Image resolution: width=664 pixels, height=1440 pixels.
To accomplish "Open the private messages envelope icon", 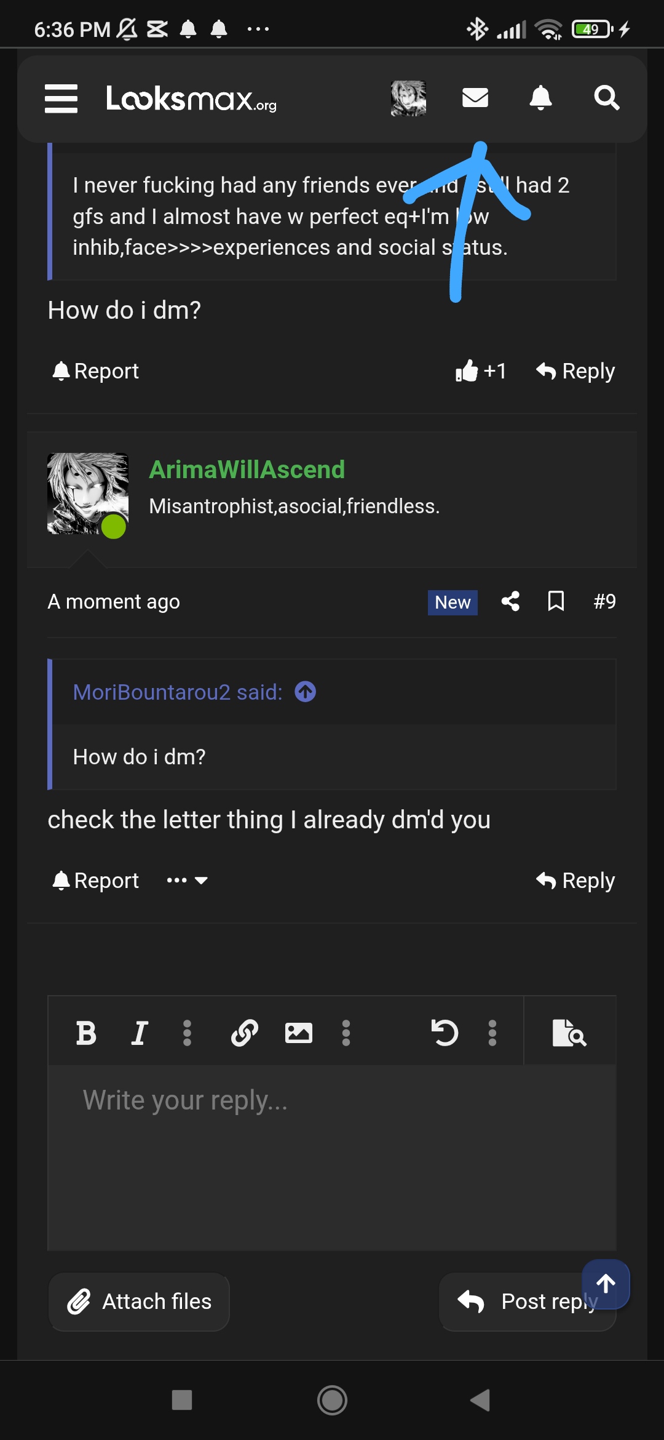I will [x=475, y=97].
